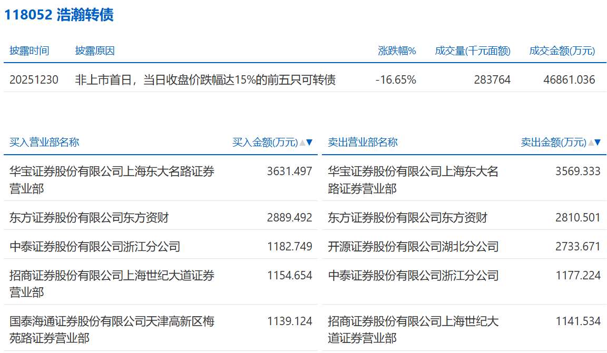Click seller 中泰证券股份有限公司浙江分公司

coord(414,275)
